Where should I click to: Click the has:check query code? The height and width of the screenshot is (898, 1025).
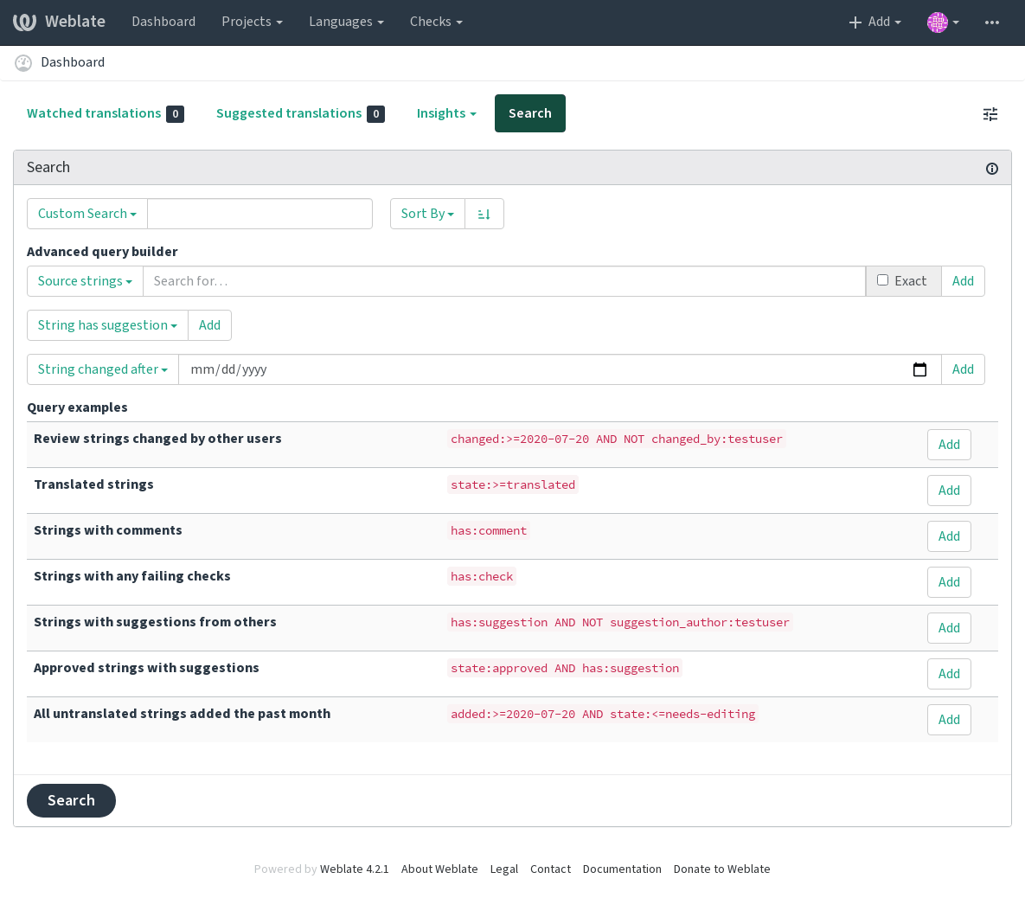482,577
